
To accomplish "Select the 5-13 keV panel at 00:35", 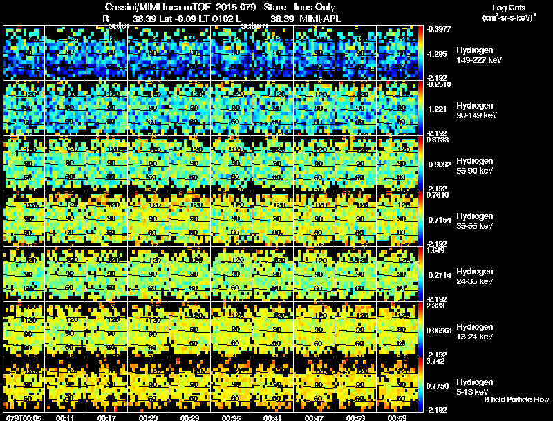I will [x=232, y=385].
